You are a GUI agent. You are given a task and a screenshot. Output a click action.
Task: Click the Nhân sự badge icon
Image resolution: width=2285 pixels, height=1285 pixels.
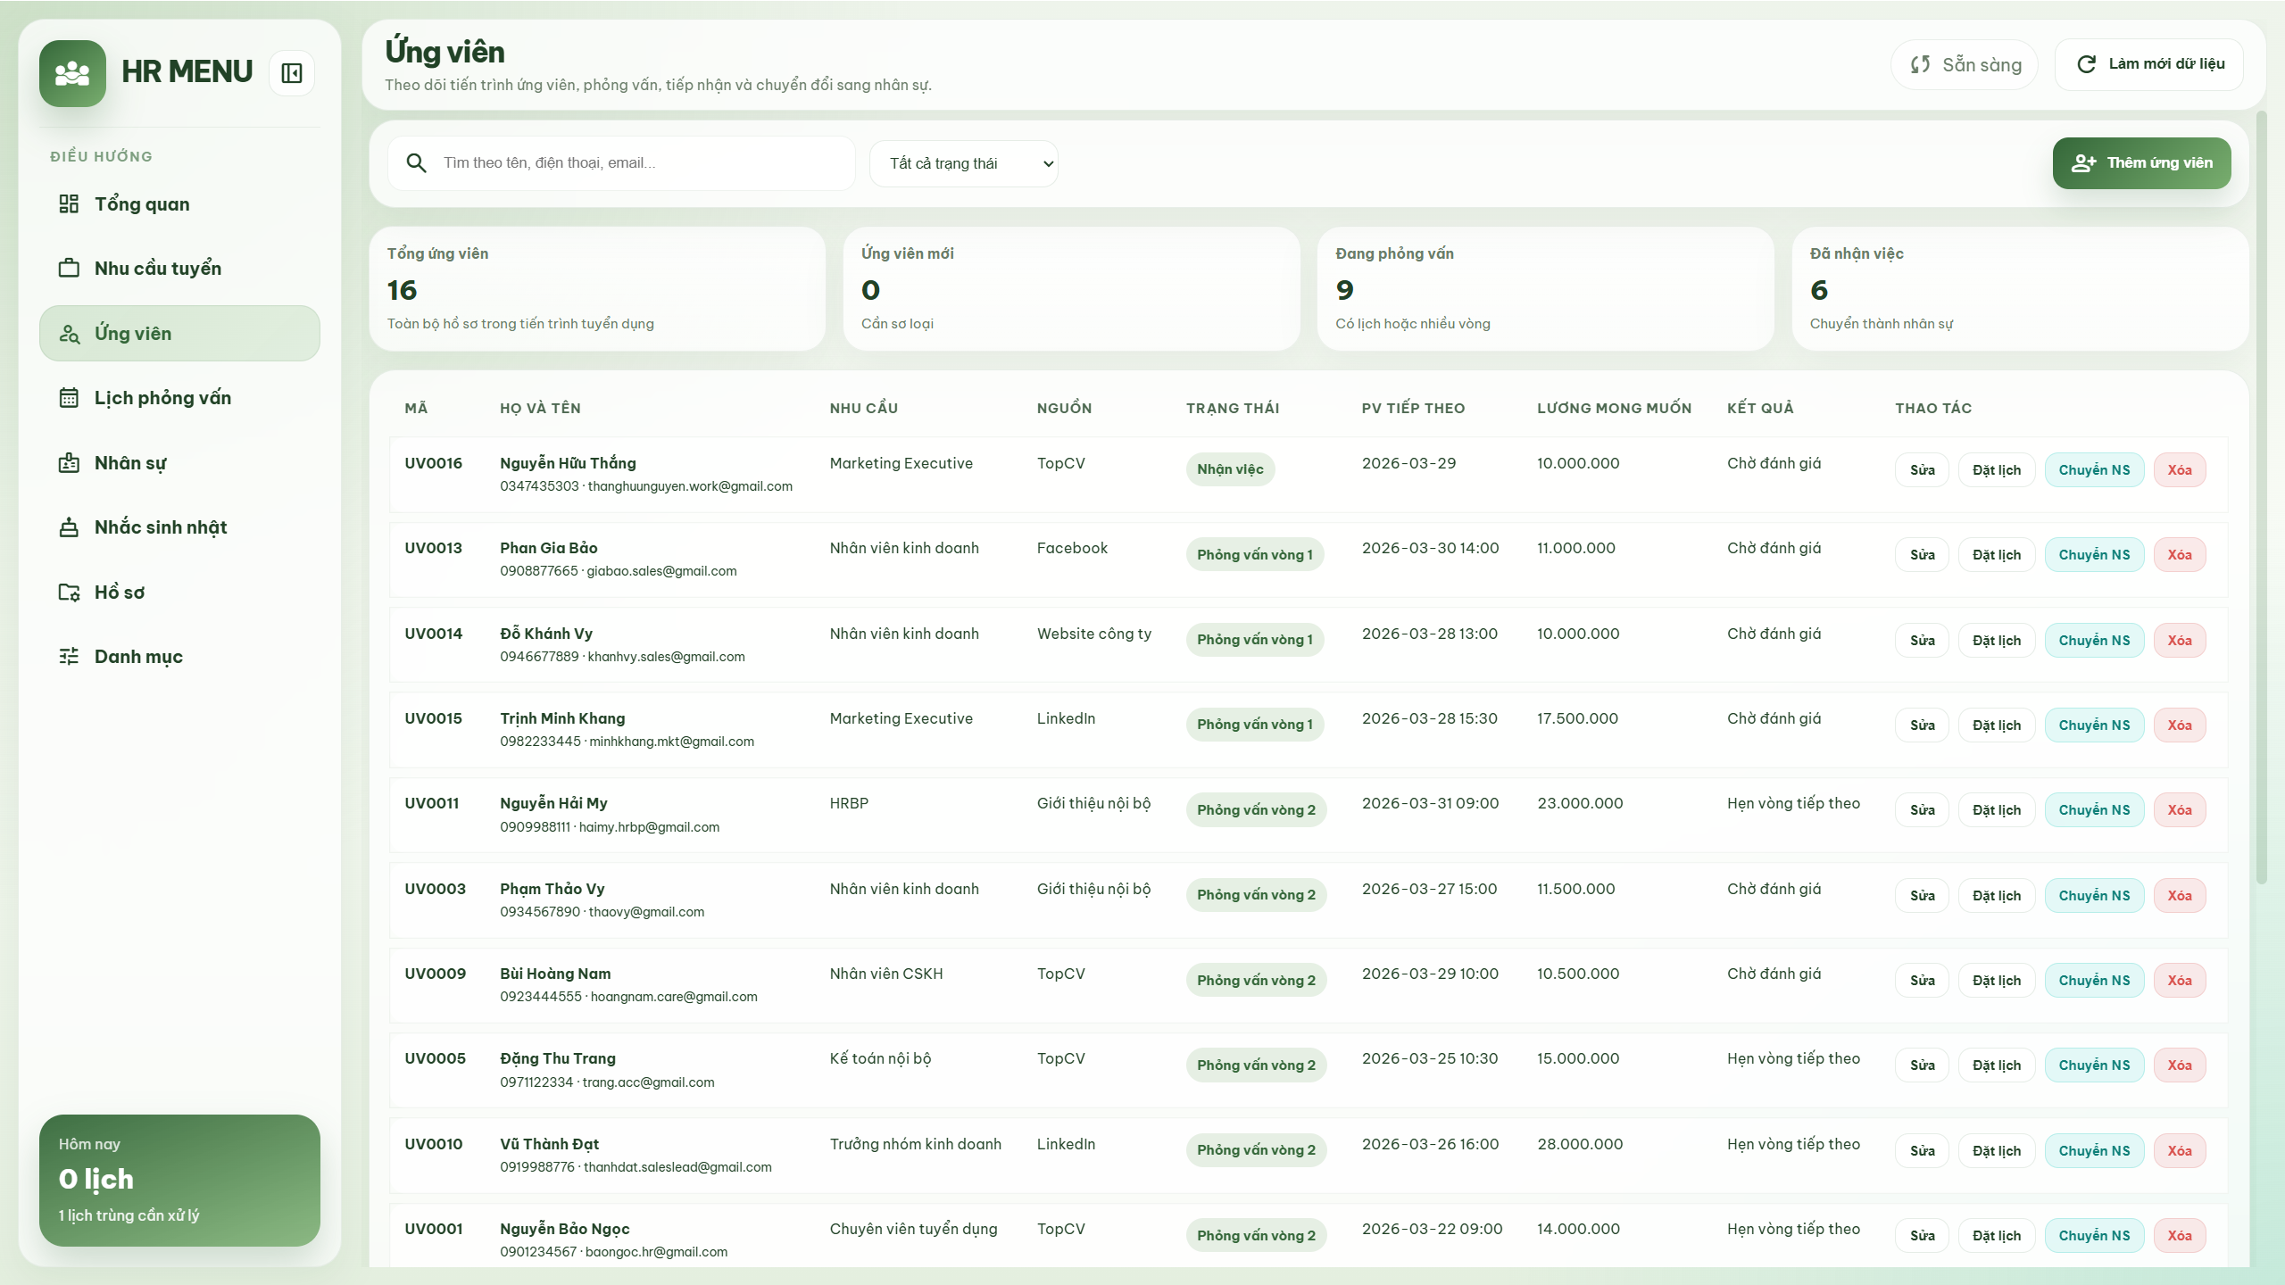[70, 462]
